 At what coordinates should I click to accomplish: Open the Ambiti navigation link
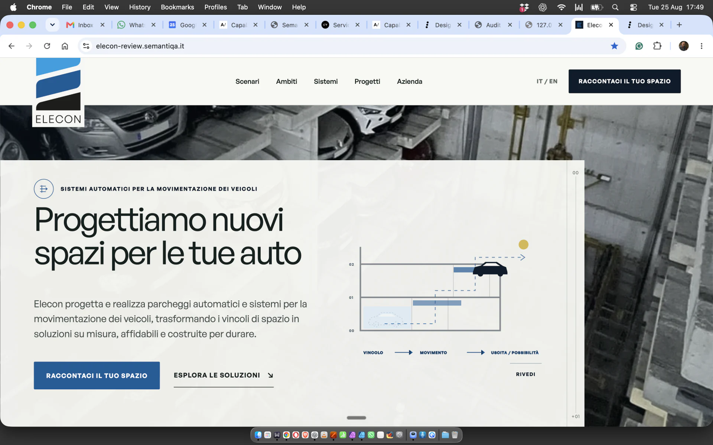click(286, 81)
